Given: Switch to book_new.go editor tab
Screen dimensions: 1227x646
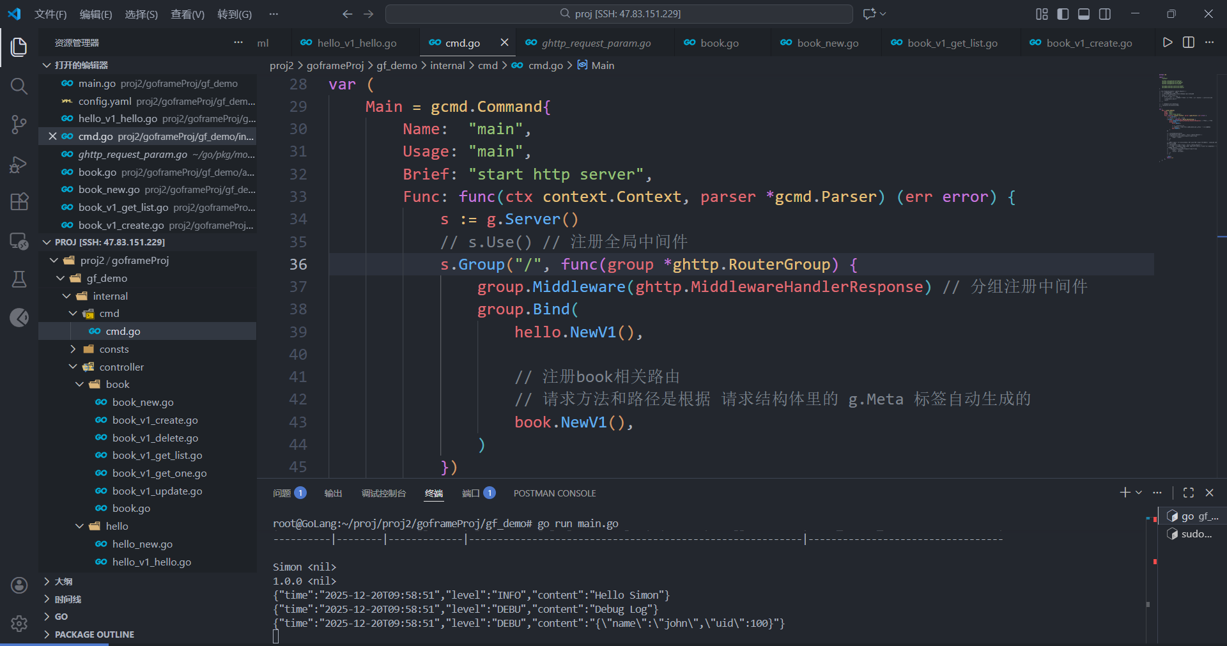Looking at the screenshot, I should [827, 43].
